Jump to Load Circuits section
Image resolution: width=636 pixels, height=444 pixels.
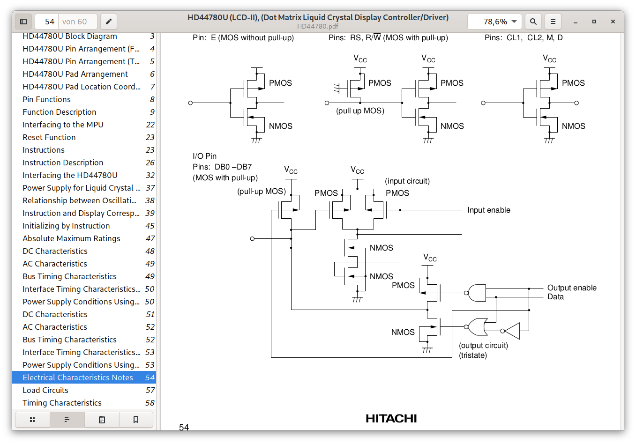(x=84, y=390)
